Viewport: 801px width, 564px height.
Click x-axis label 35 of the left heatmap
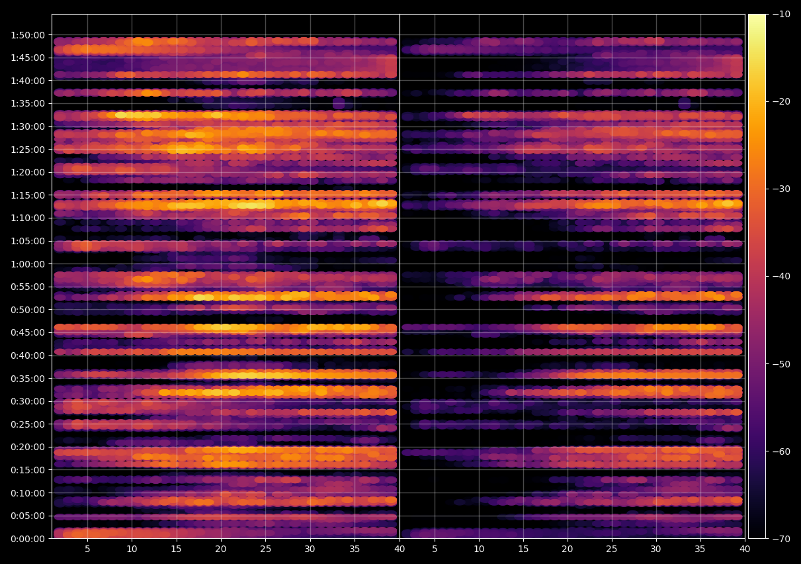355,549
